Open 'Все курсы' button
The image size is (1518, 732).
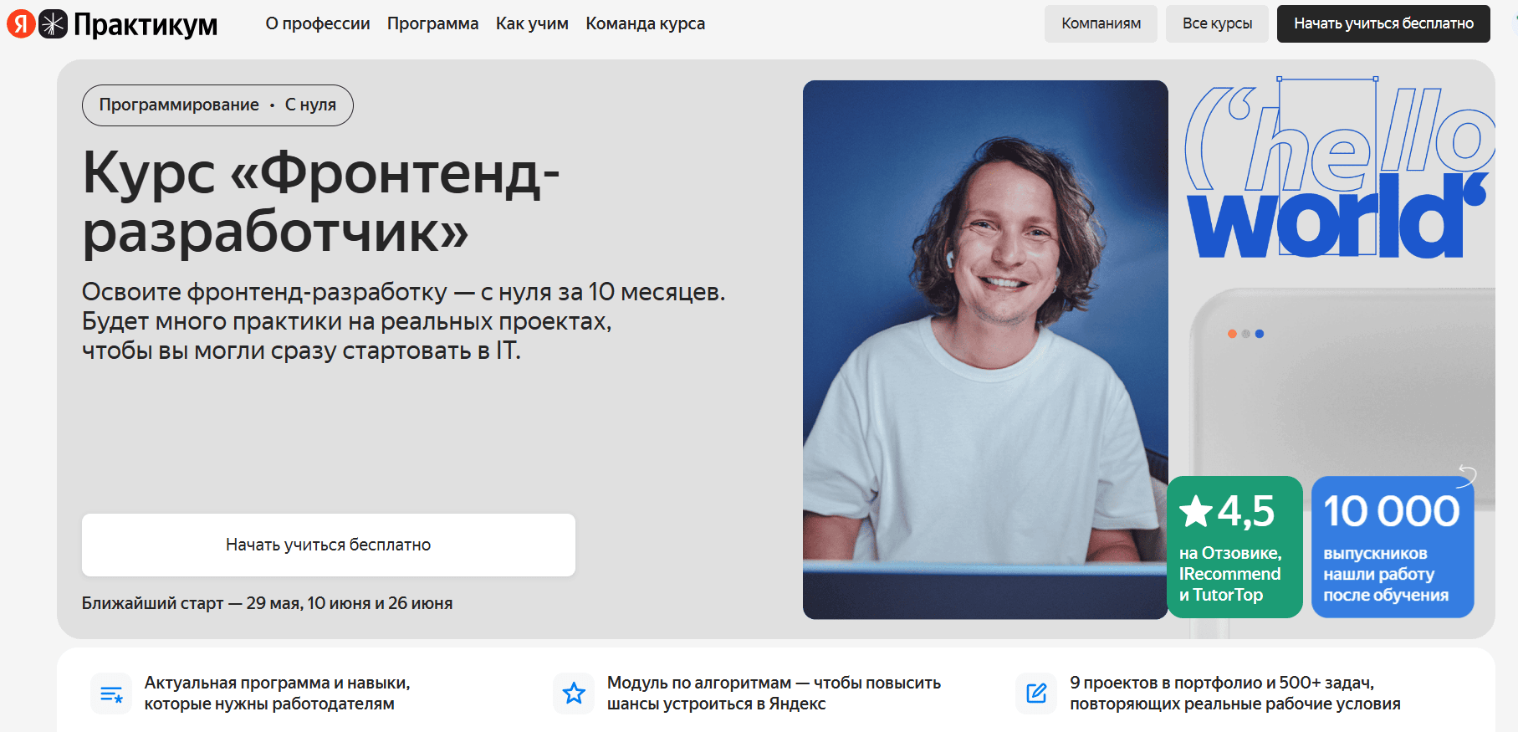point(1217,23)
